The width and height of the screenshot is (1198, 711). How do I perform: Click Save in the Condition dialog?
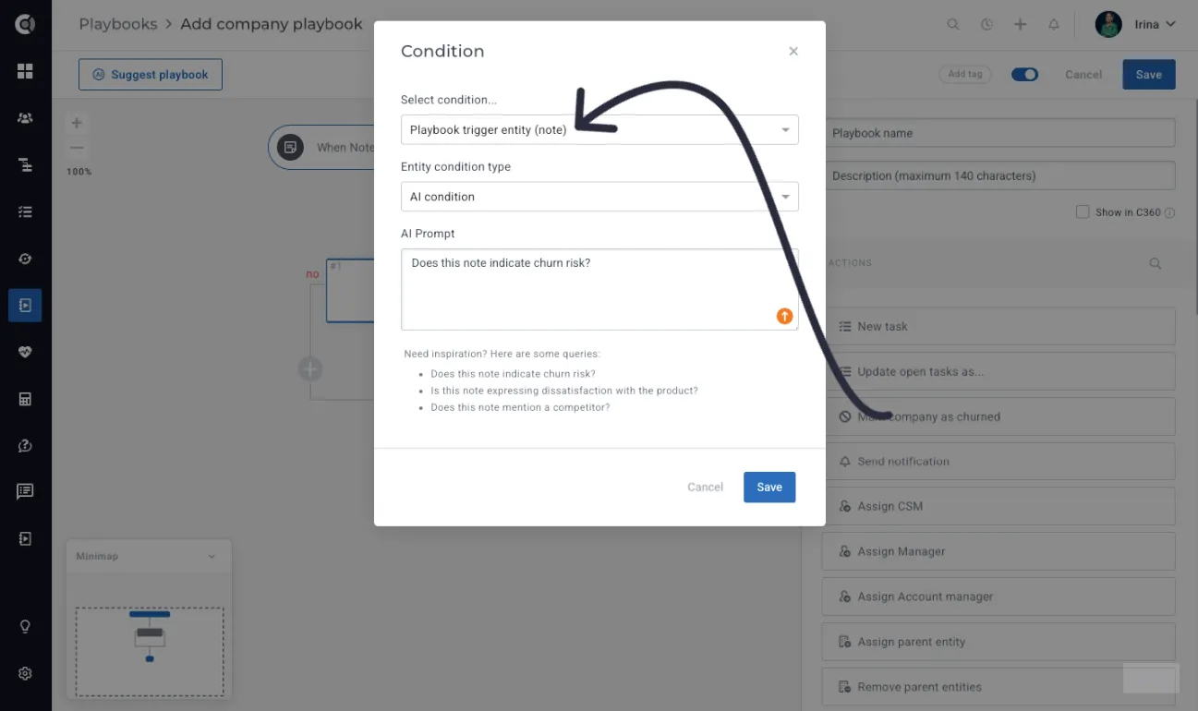(x=769, y=488)
